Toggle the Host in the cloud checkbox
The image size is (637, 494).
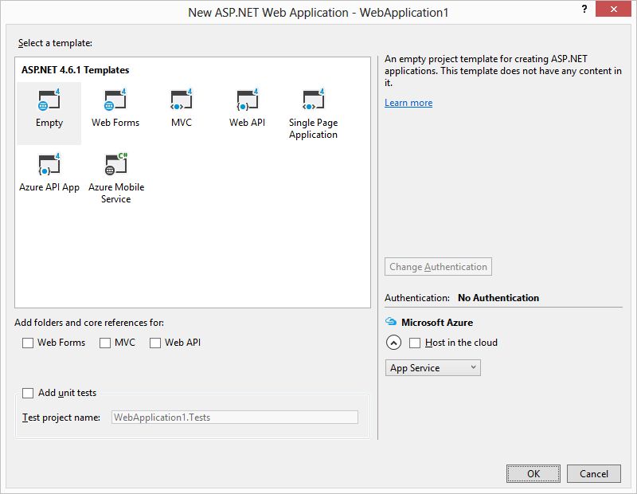click(414, 343)
